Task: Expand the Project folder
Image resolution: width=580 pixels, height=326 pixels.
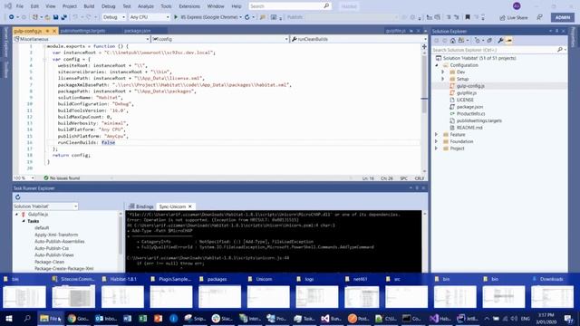Action: [x=437, y=149]
